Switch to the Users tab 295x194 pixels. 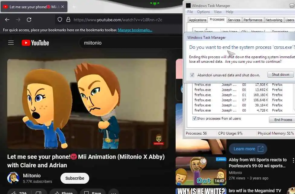point(290,20)
